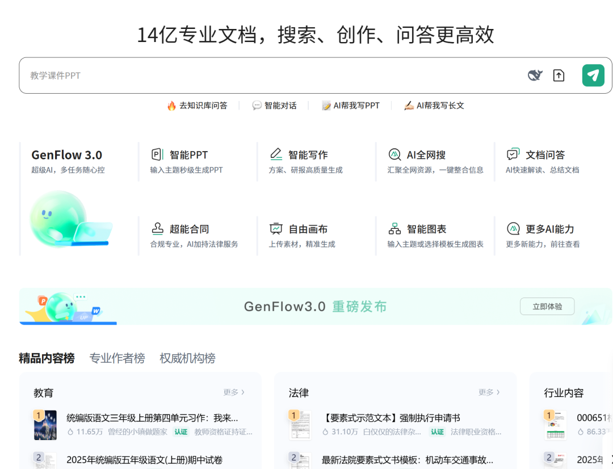Click the AI全网搜 magnifier icon
The height and width of the screenshot is (469, 613).
coord(394,154)
